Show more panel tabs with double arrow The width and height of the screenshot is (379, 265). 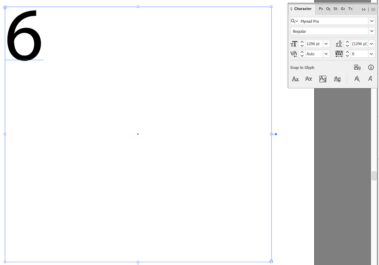(364, 9)
